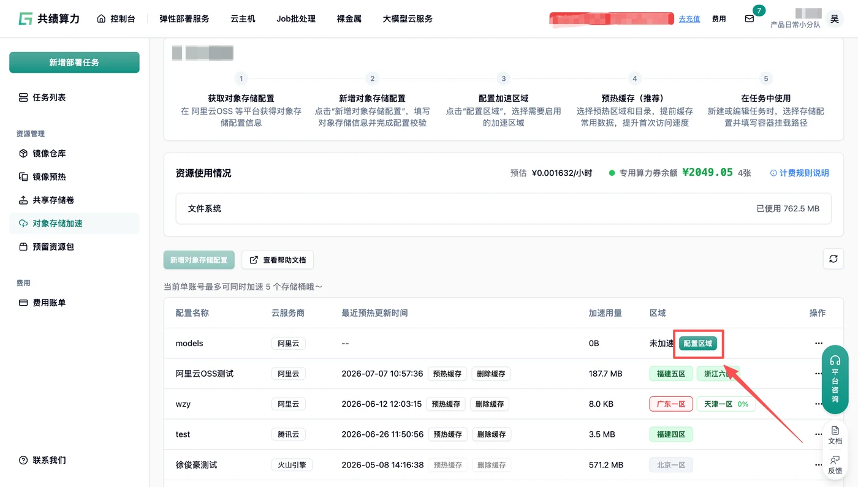Viewport: 858px width, 487px height.
Task: Open the 平台咨询 floating support button
Action: pos(835,380)
